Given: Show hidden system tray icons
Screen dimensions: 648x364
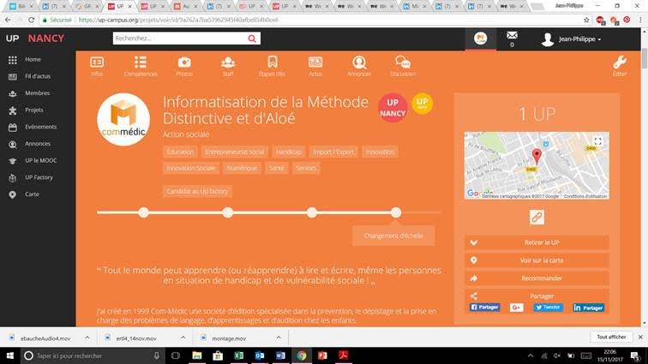Looking at the screenshot, I should [531, 355].
